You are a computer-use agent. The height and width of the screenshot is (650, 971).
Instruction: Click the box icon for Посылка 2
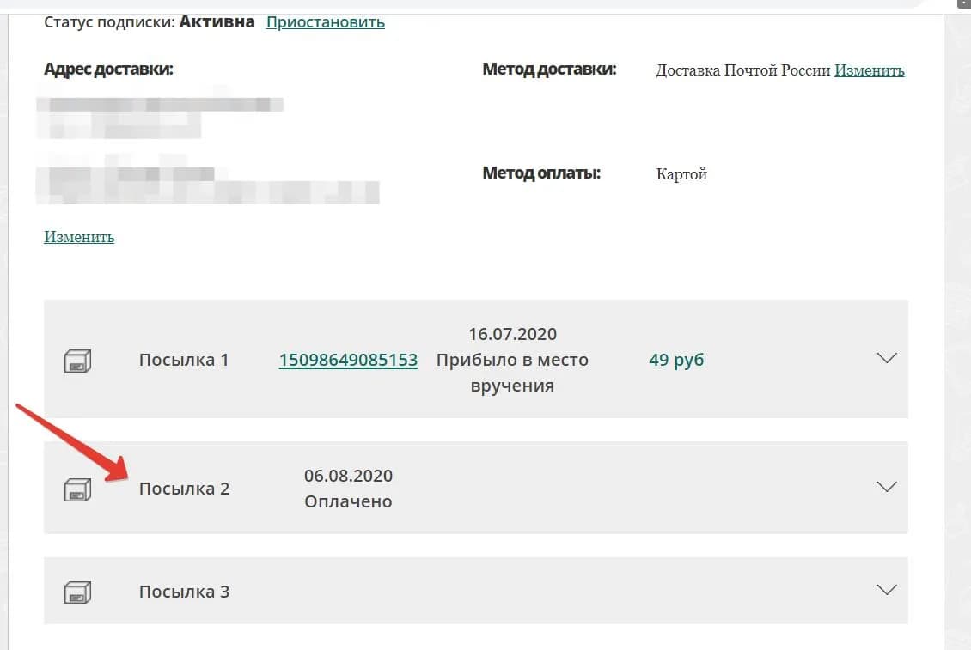(77, 489)
